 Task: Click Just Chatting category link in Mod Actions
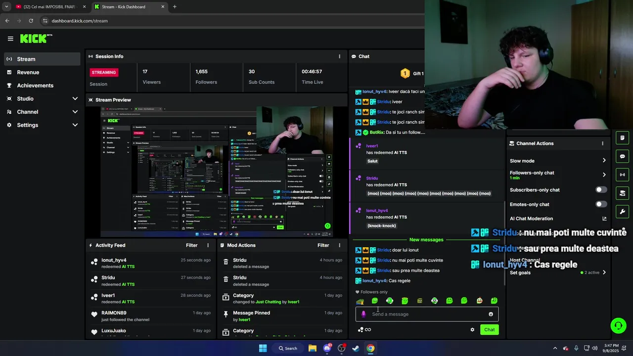tap(269, 302)
